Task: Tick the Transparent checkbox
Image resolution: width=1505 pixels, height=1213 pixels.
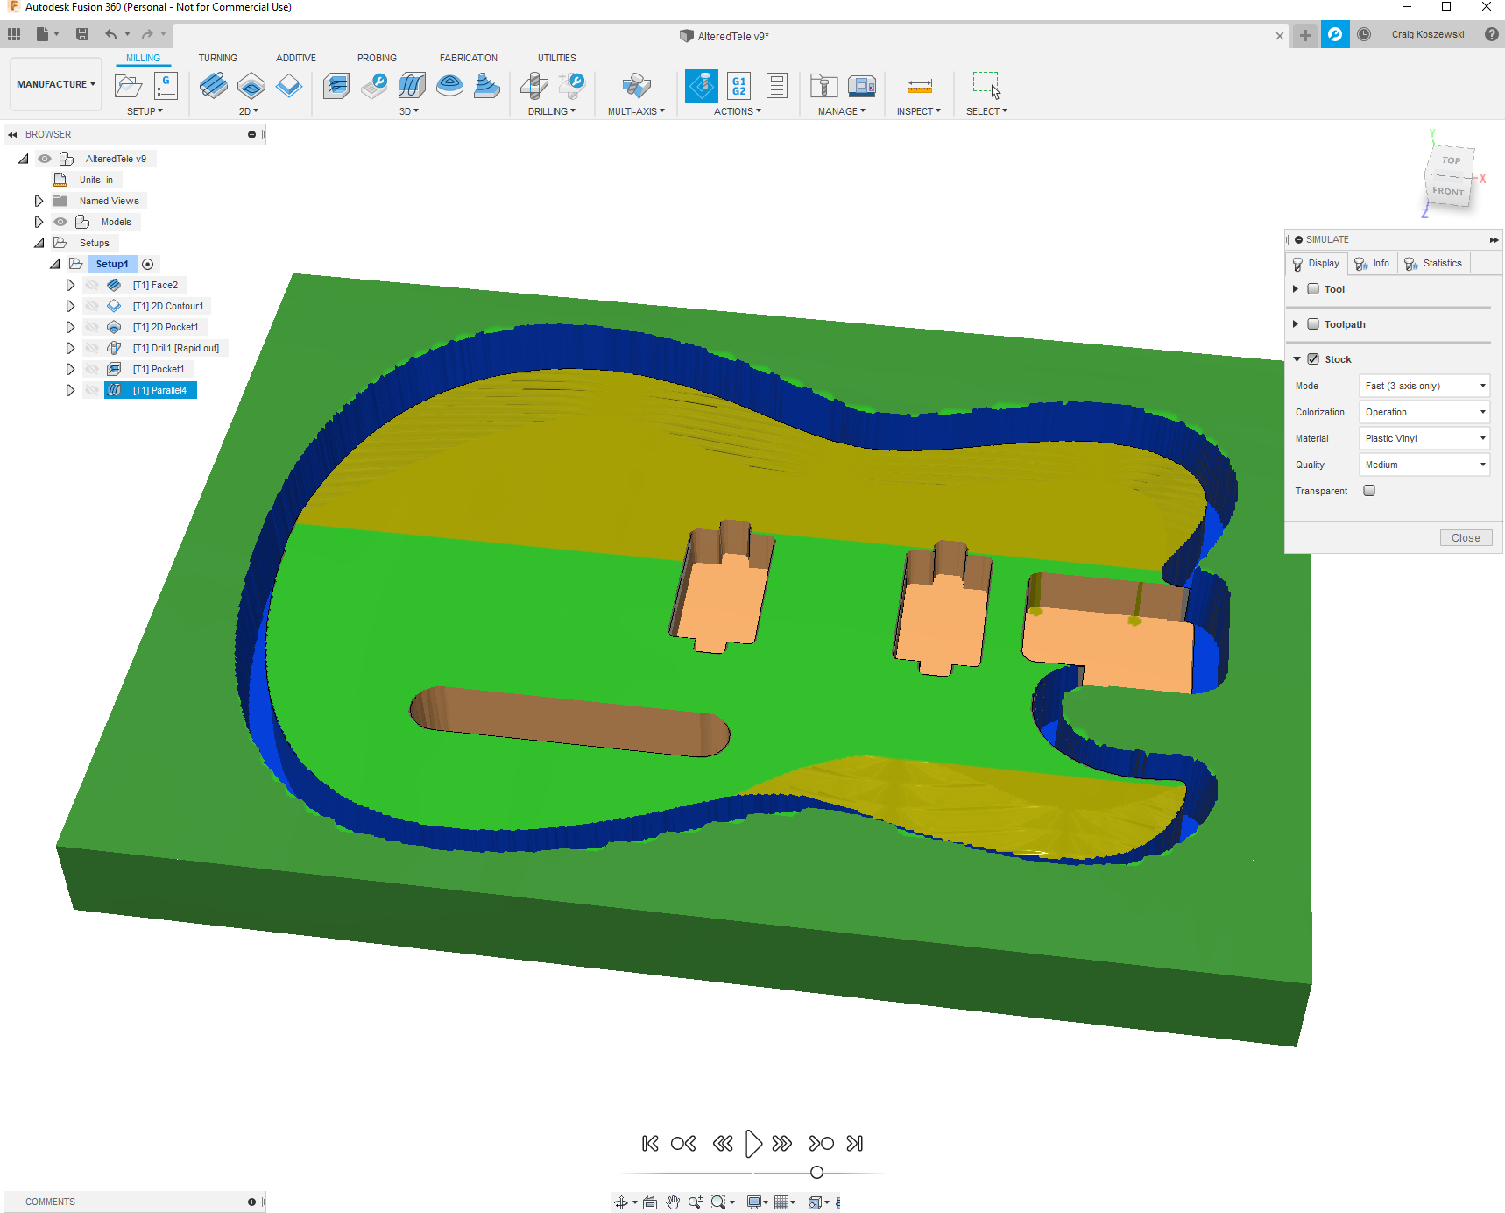Action: [x=1369, y=491]
